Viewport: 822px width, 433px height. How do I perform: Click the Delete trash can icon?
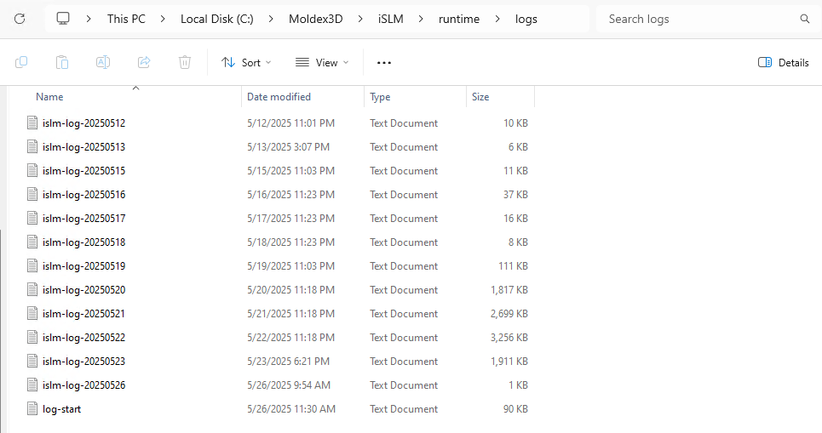185,62
